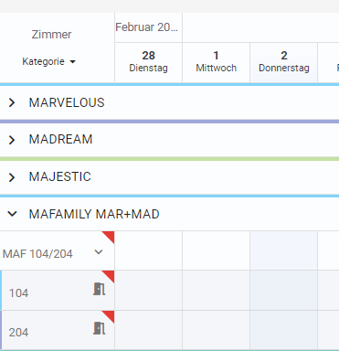Select the 1 Mittwoch column header
The height and width of the screenshot is (351, 339).
(216, 62)
